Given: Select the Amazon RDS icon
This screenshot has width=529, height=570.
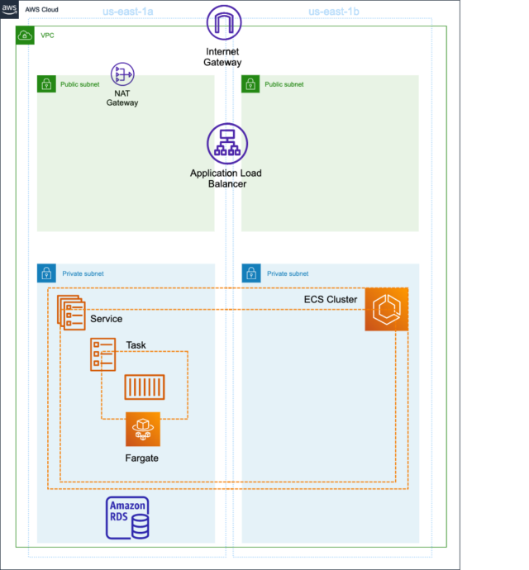Looking at the screenshot, I should (127, 518).
